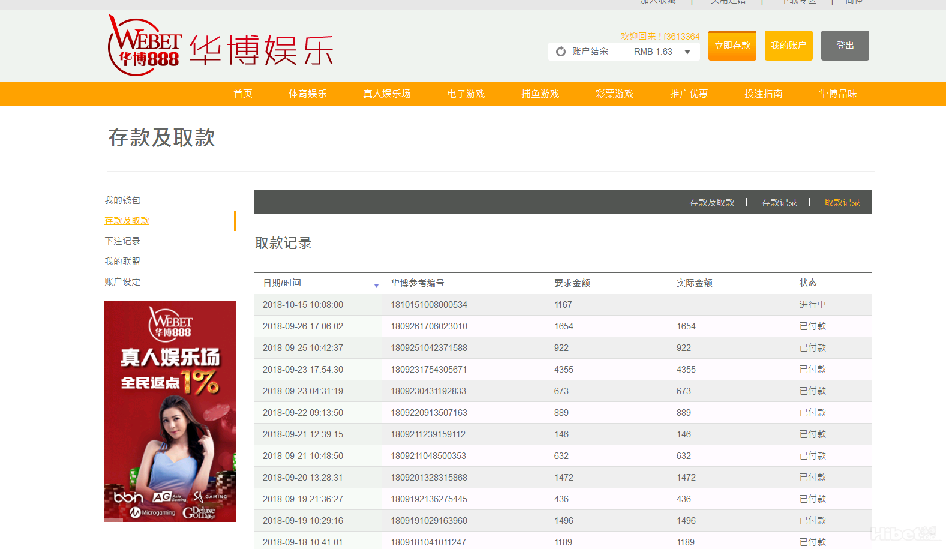
Task: Open 我的钱包 in the sidebar
Action: pos(122,200)
